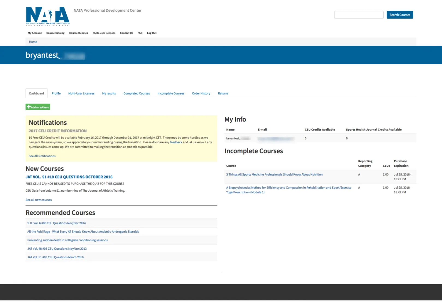Click See all new courses
The image size is (442, 305).
[x=38, y=200]
